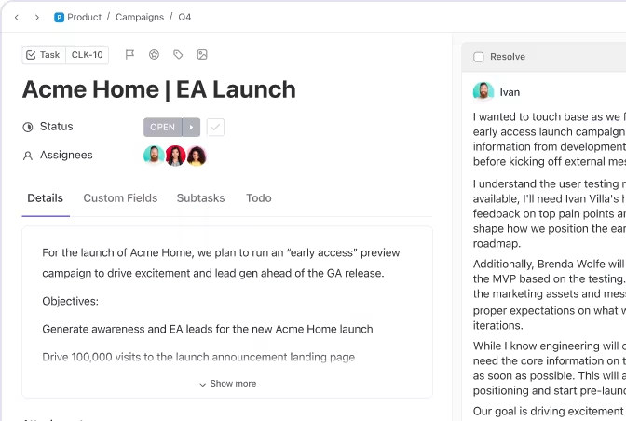Screen dimensions: 626x421
Task: Click the red-background assignee avatar
Action: click(175, 156)
